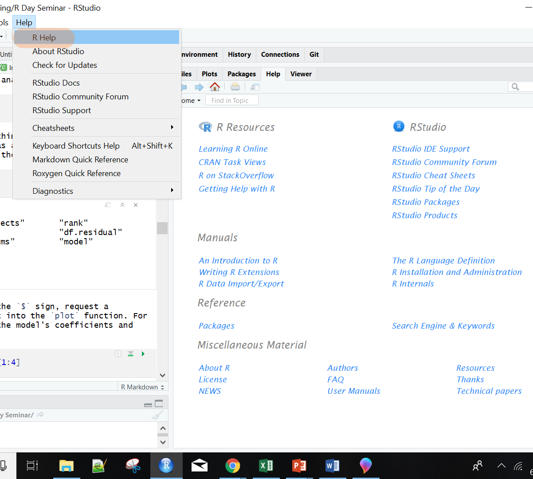533x479 pixels.
Task: Click the editor scrollbar down arrow
Action: point(162,375)
